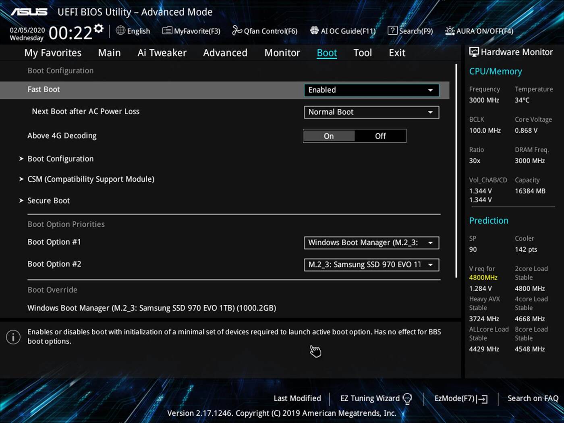The width and height of the screenshot is (564, 423).
Task: Open MyFavorite settings
Action: [191, 31]
